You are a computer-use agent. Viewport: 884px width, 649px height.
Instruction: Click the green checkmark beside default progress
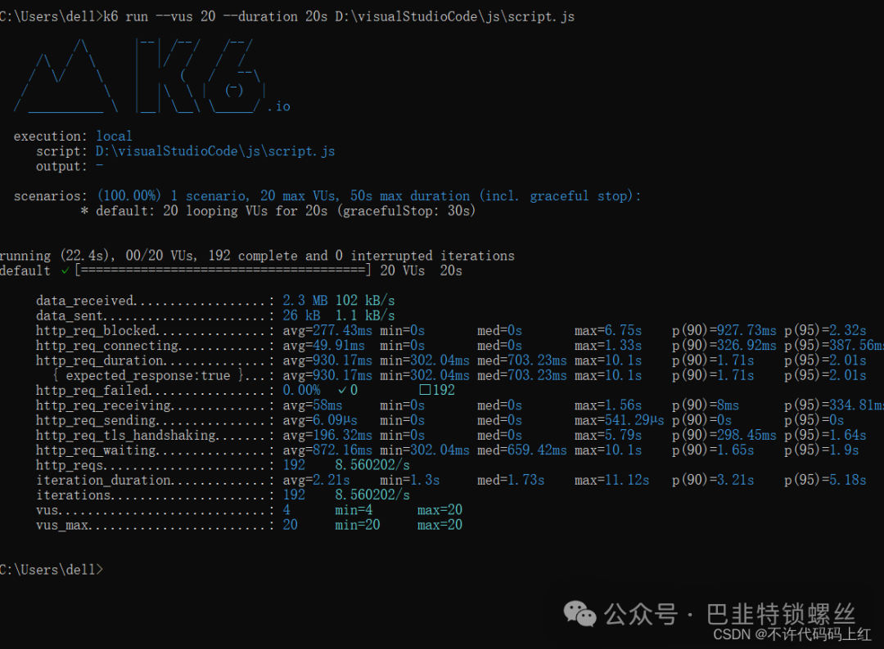(x=65, y=271)
